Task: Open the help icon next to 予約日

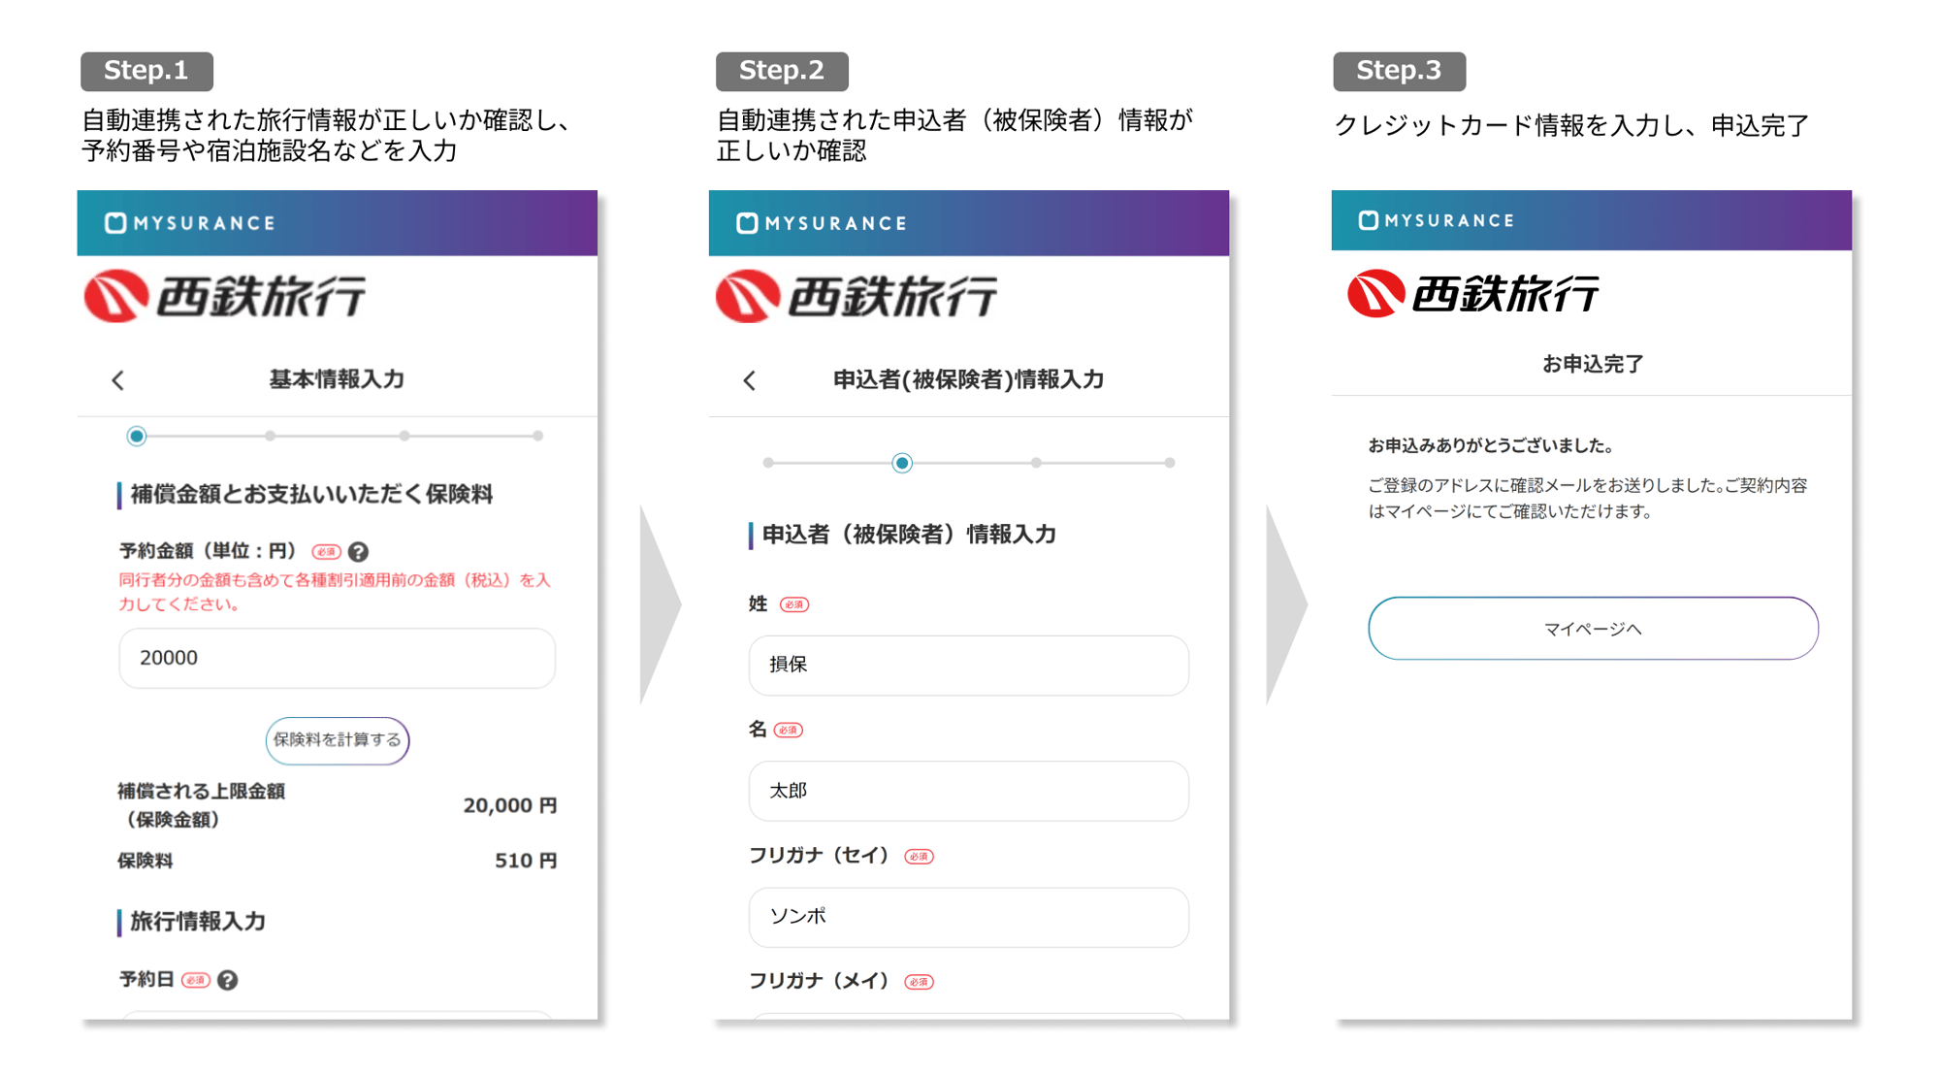Action: [228, 980]
